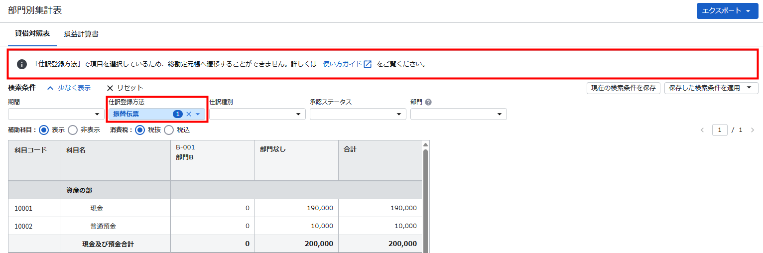Screen dimensions: 763x253
Task: Select 消費税 税込 radio button
Action: click(x=169, y=130)
